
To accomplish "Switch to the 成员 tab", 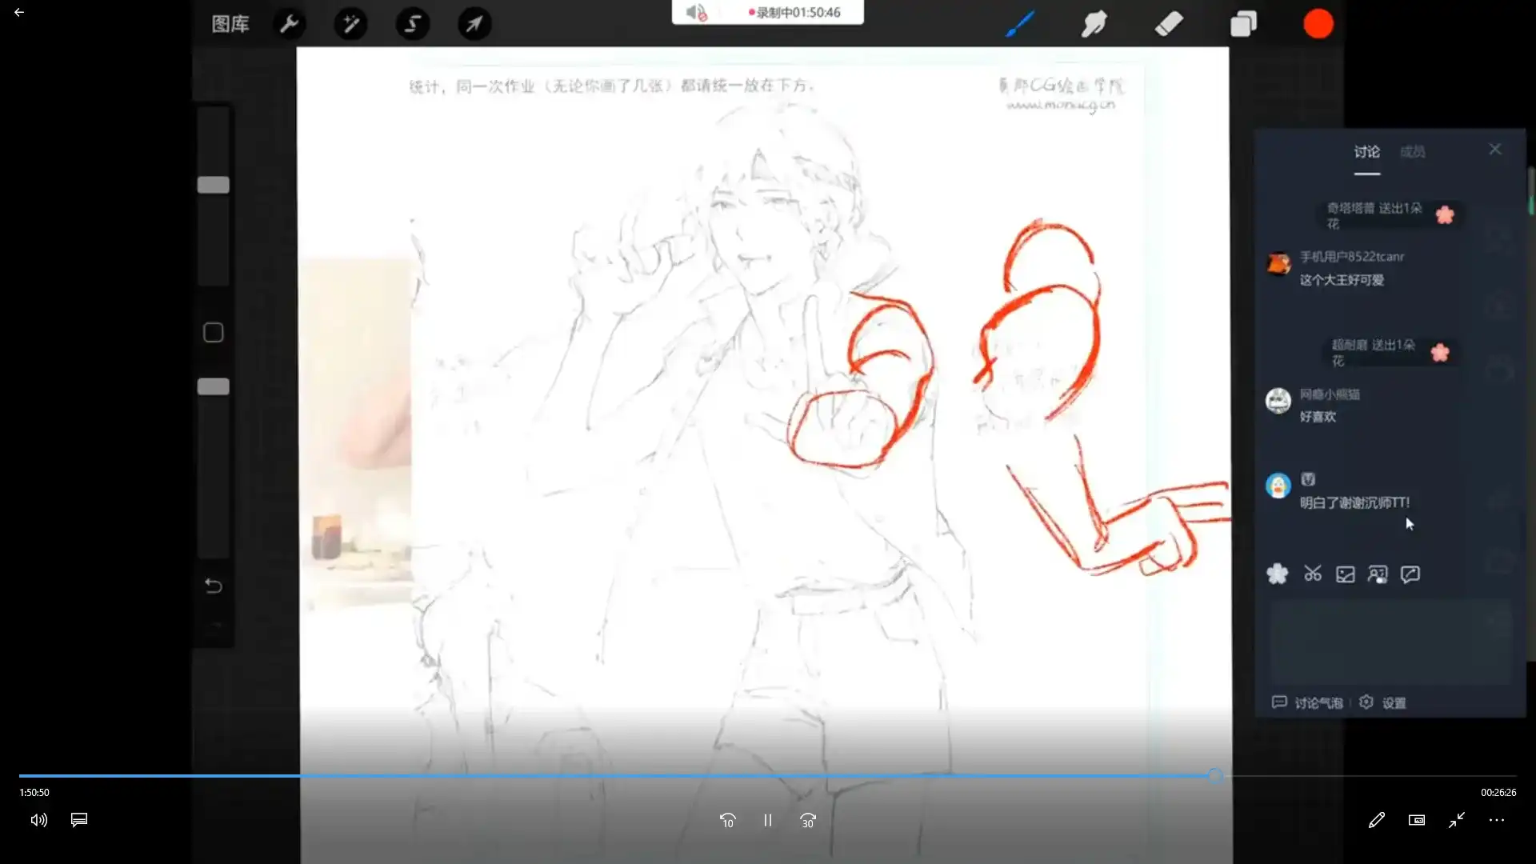I will (1412, 152).
